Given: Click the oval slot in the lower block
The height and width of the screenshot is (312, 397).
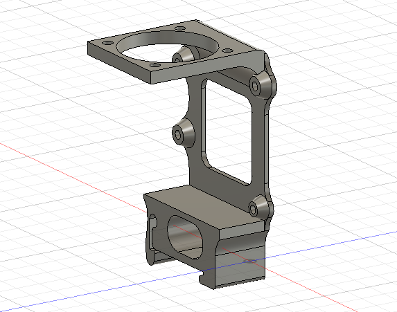Looking at the screenshot, I should pyautogui.click(x=185, y=237).
